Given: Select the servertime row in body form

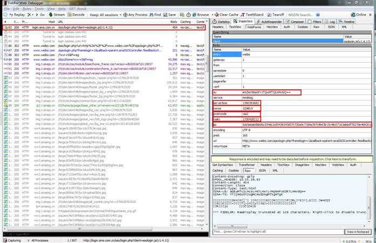Looking at the screenshot, I should click(x=292, y=103).
